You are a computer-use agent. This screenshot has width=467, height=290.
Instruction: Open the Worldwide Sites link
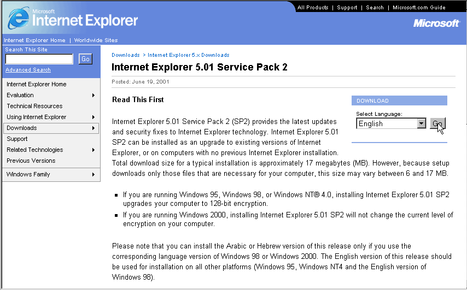pos(96,40)
